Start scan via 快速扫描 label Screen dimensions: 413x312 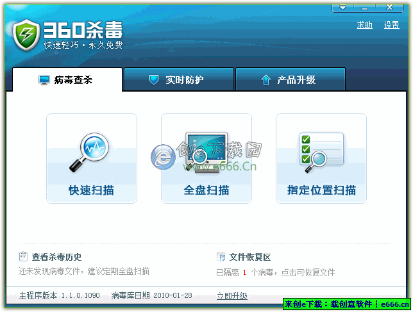[91, 190]
